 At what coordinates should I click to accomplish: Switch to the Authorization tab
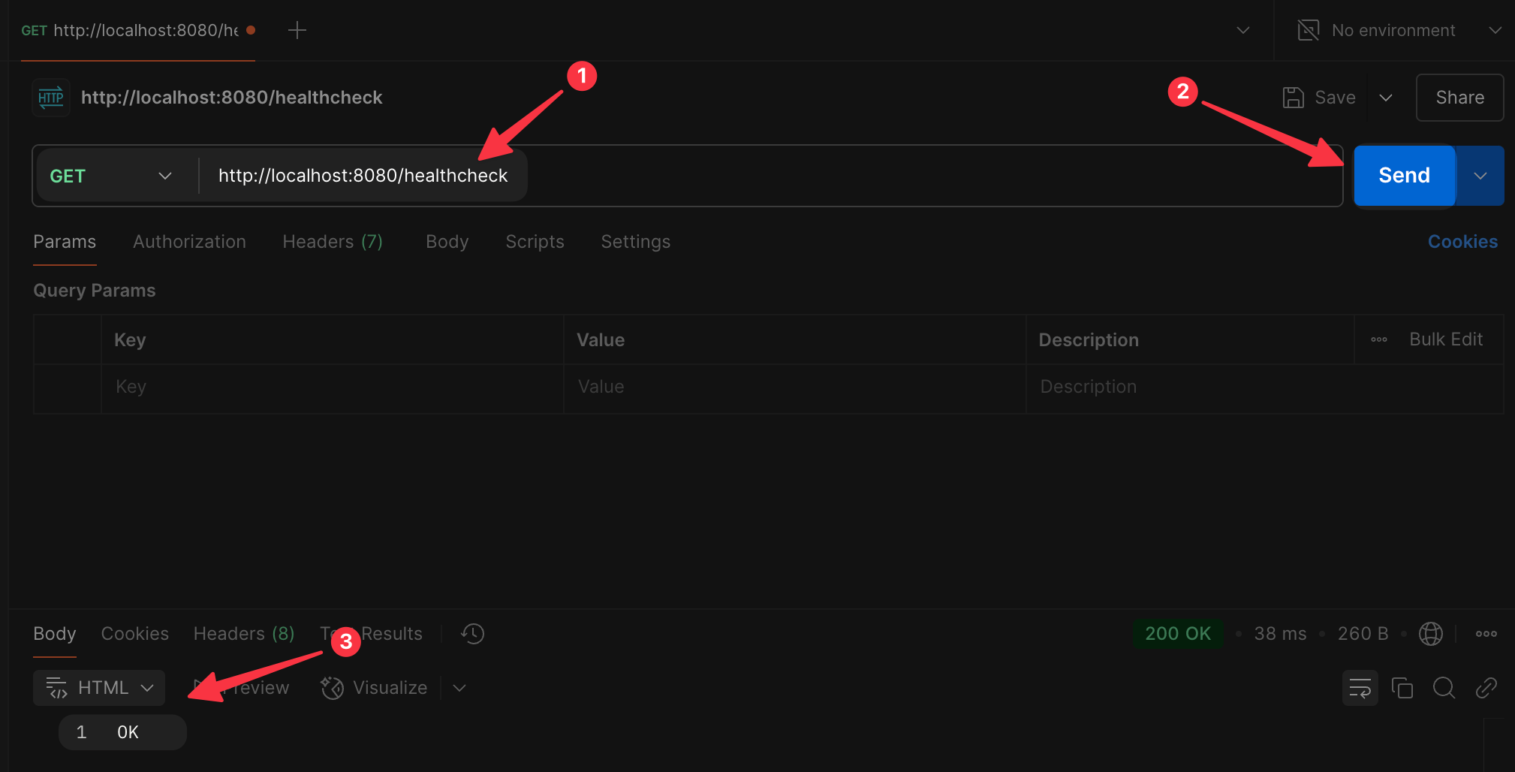(x=189, y=242)
